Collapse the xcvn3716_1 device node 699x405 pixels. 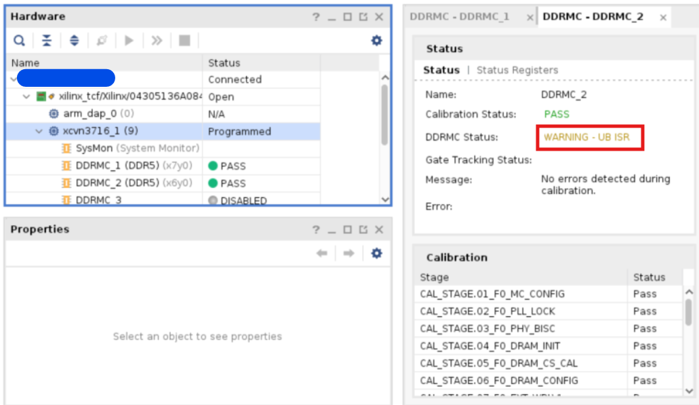tap(39, 131)
